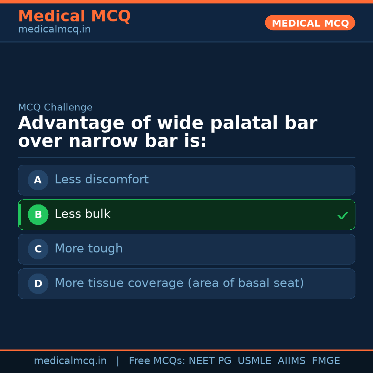Click the medicalmcq.in link under the logo
The width and height of the screenshot is (373, 373).
(54, 29)
